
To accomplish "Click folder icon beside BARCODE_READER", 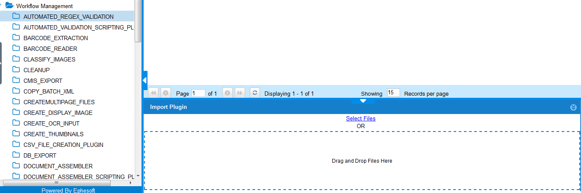I will click(x=16, y=48).
